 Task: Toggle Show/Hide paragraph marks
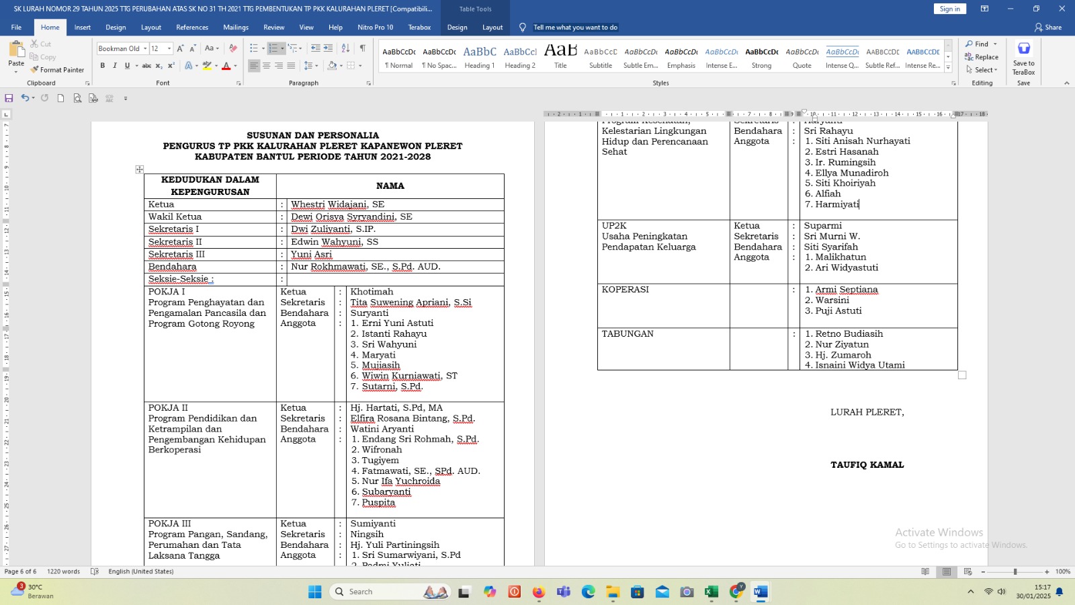(363, 48)
